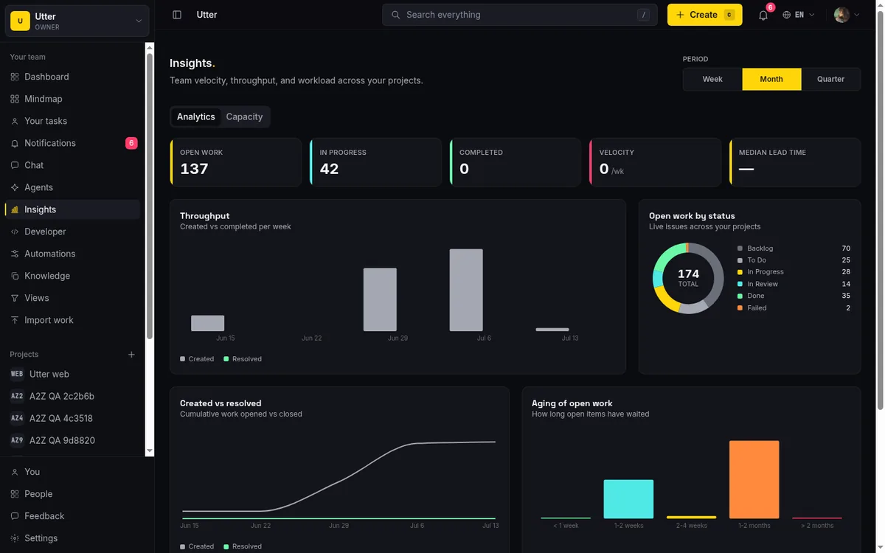Viewport: 885px width, 553px height.
Task: Click the WEB project badge
Action: click(17, 374)
